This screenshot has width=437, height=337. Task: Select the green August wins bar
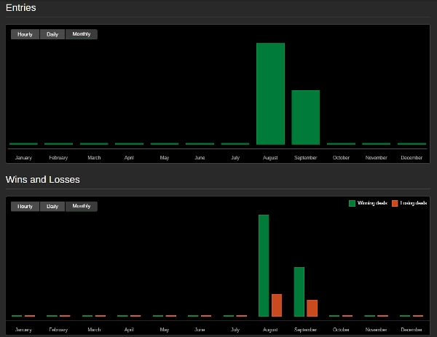tap(264, 266)
